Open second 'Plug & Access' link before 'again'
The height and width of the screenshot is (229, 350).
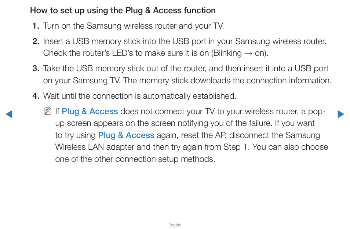click(126, 135)
